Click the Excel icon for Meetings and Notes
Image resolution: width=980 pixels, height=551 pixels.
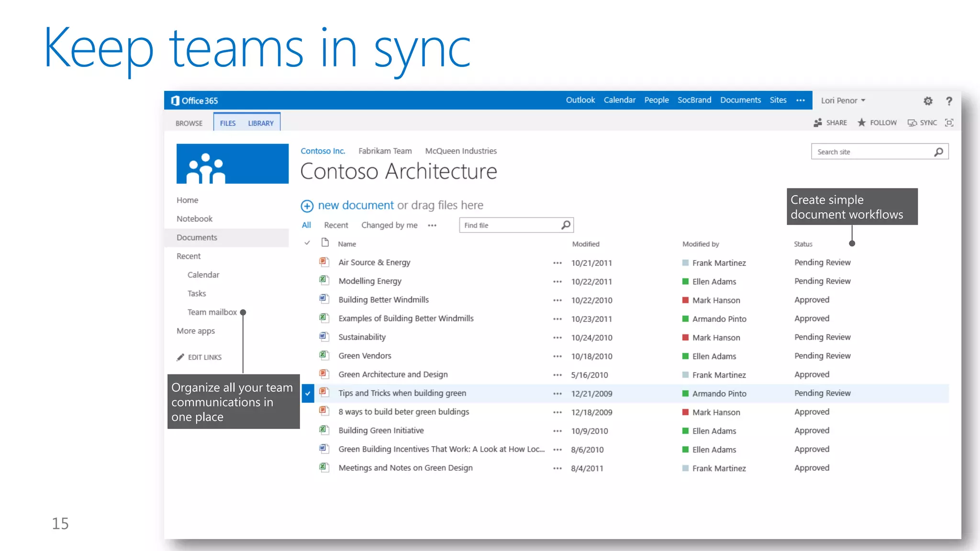[x=324, y=467]
